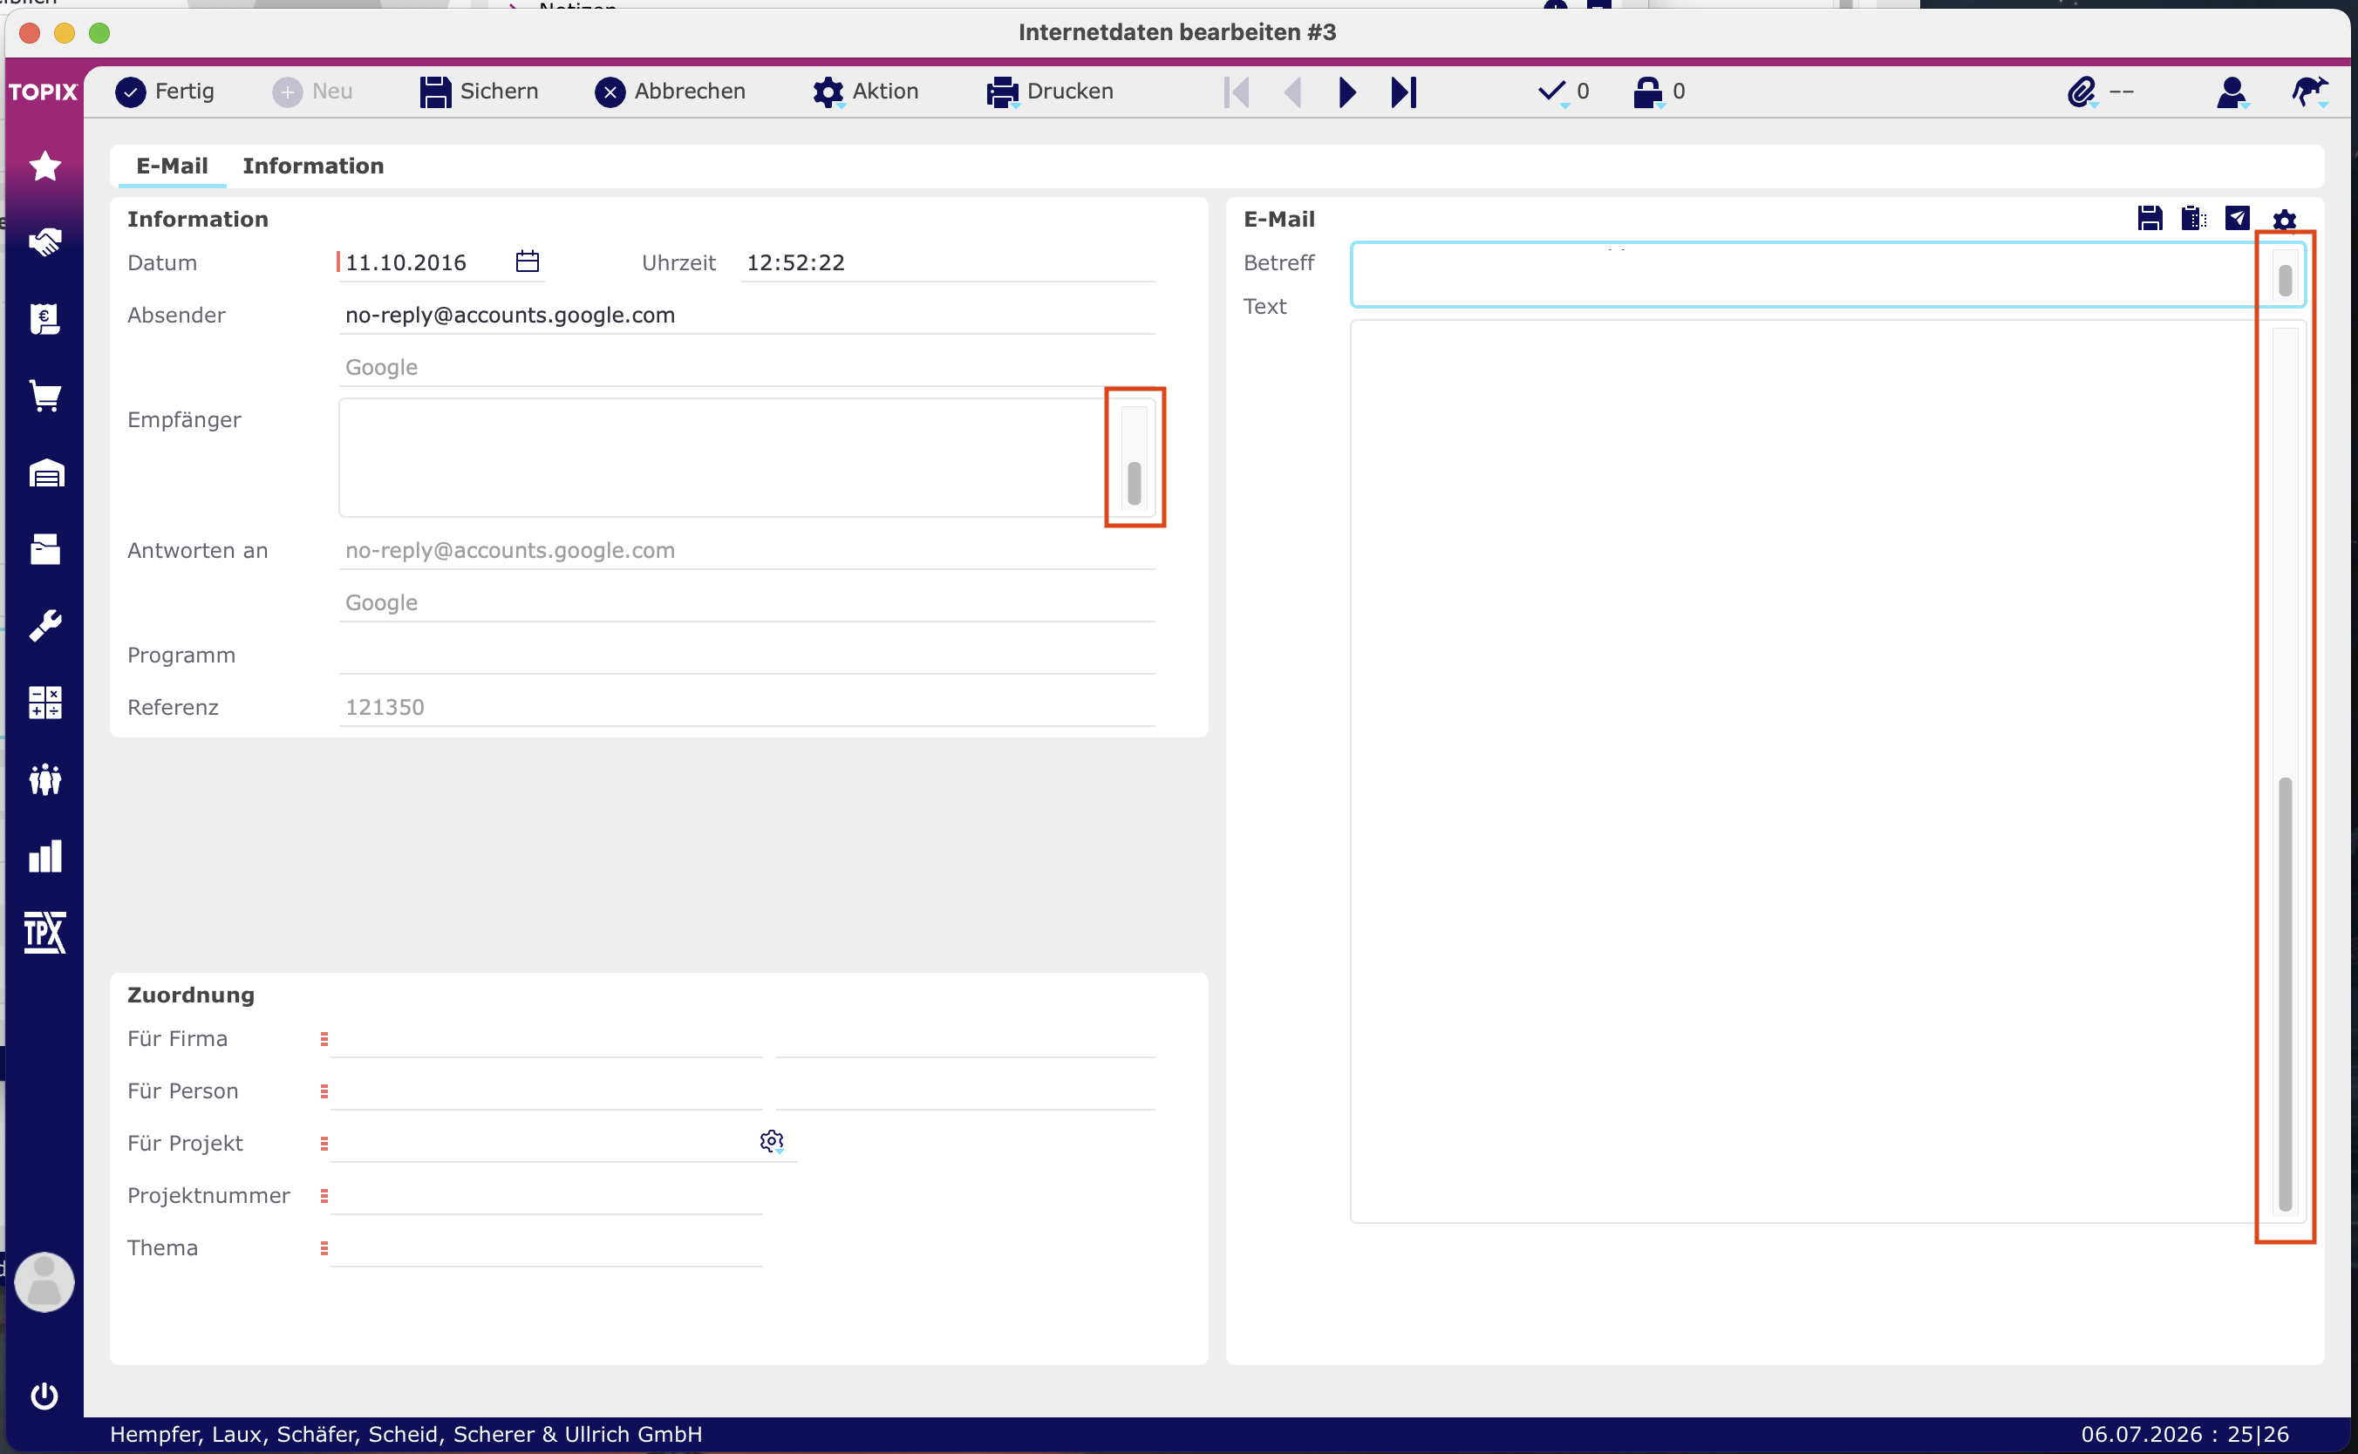Open the euro invoice module icon
The height and width of the screenshot is (1454, 2358).
click(x=45, y=318)
